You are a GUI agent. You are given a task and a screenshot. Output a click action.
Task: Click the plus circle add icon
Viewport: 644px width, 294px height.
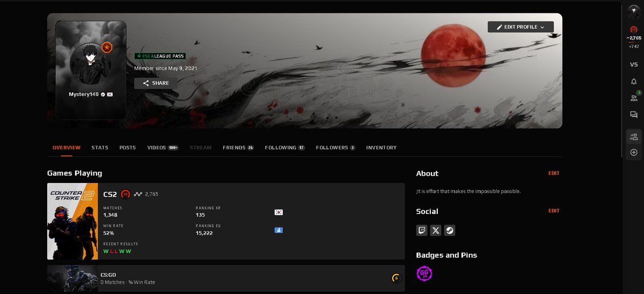click(634, 152)
